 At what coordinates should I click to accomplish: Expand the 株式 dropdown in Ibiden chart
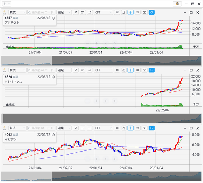17,128
